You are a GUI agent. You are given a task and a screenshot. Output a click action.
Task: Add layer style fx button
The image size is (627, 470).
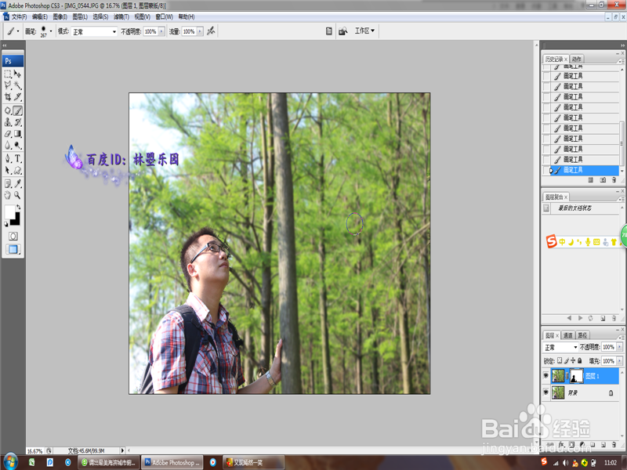[x=561, y=444]
